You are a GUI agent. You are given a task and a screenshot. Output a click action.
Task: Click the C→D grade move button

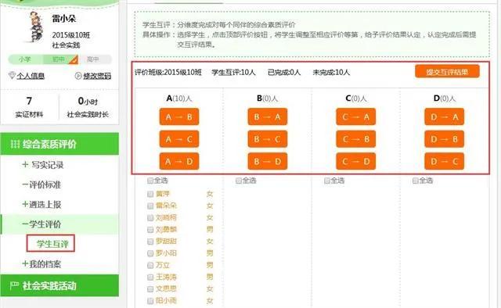coord(355,162)
